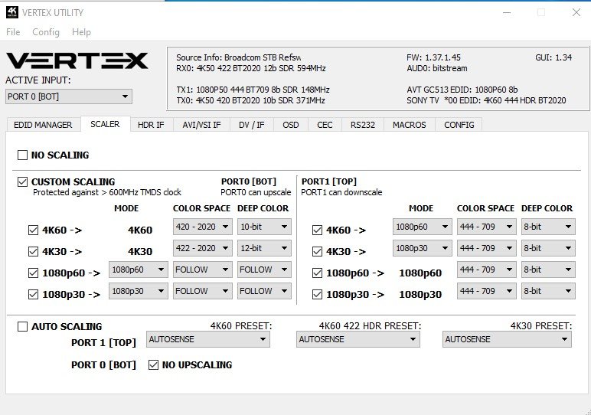Expand the 4K60 PRESET autosense dropdown
The width and height of the screenshot is (591, 415).
click(x=207, y=339)
